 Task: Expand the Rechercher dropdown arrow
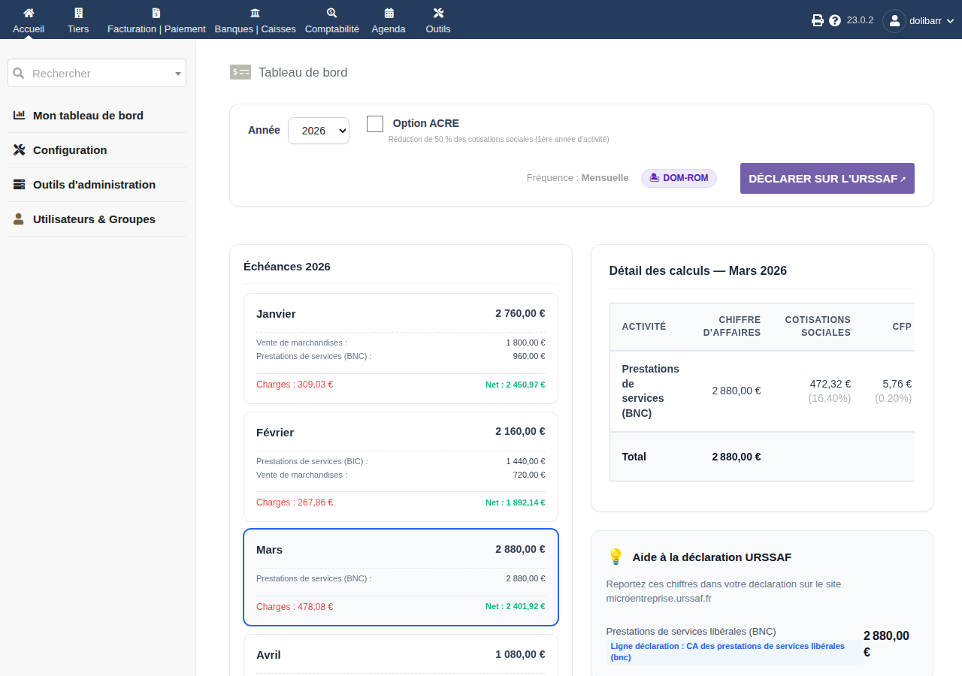178,74
